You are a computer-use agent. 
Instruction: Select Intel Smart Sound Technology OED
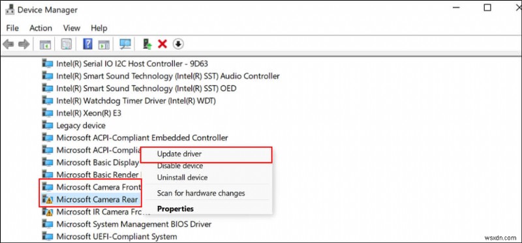146,88
